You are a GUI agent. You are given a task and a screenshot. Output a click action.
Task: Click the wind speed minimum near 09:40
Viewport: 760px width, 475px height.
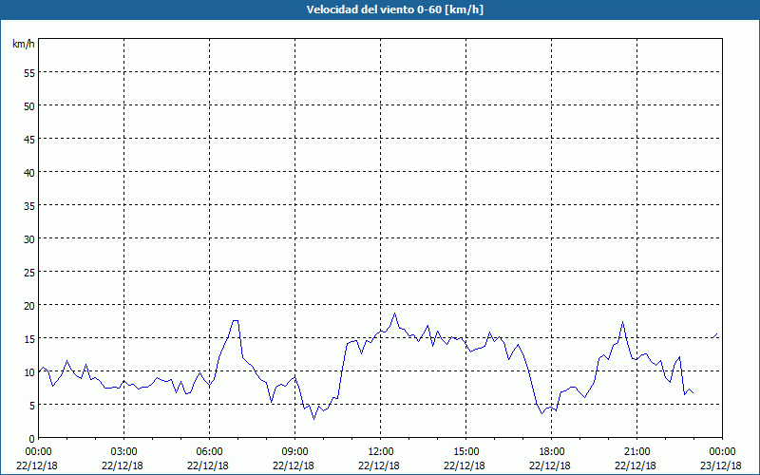click(x=313, y=419)
